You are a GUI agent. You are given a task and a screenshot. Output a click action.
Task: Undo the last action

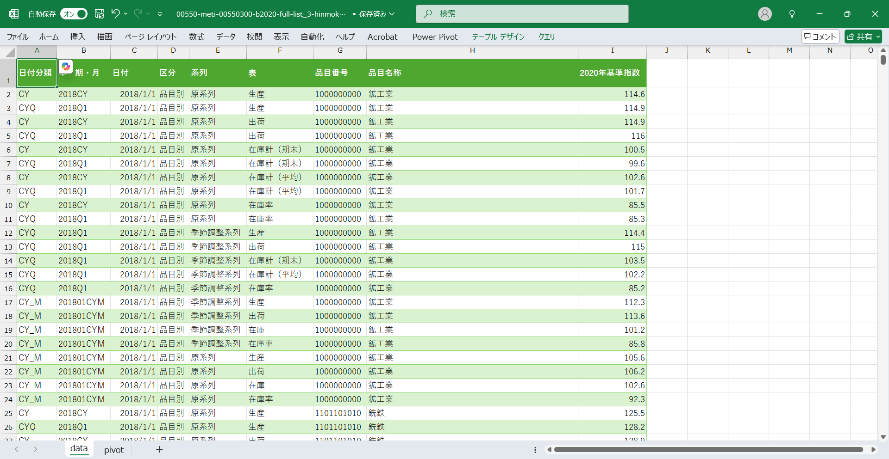click(x=115, y=14)
